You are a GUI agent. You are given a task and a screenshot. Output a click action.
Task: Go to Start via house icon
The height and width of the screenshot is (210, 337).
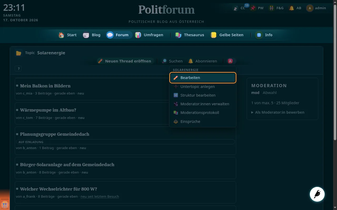[61, 35]
